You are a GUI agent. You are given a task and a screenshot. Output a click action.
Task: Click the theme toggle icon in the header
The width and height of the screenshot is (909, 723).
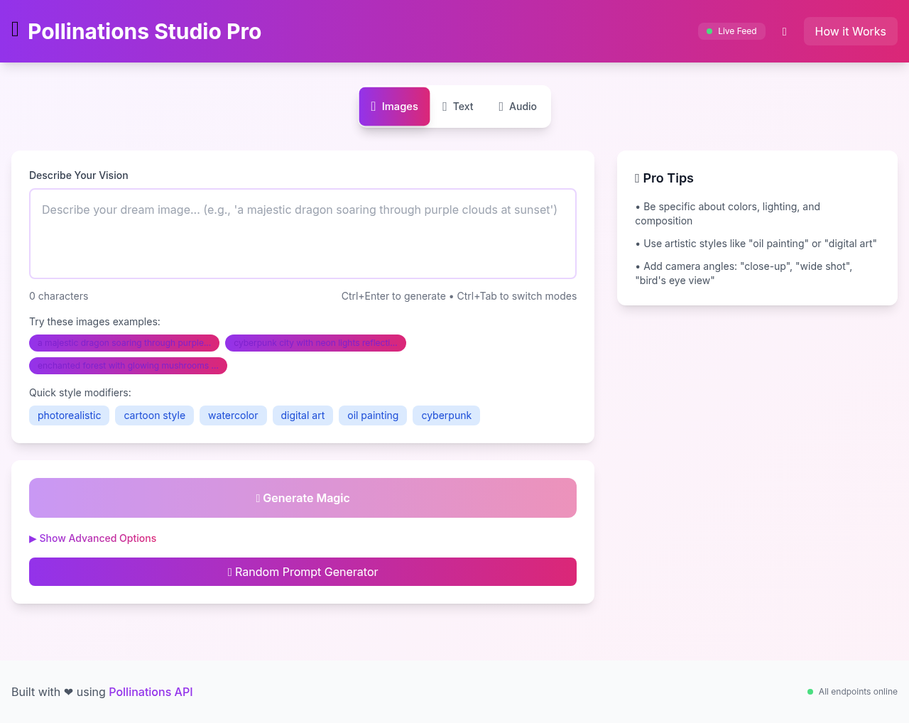pyautogui.click(x=784, y=31)
